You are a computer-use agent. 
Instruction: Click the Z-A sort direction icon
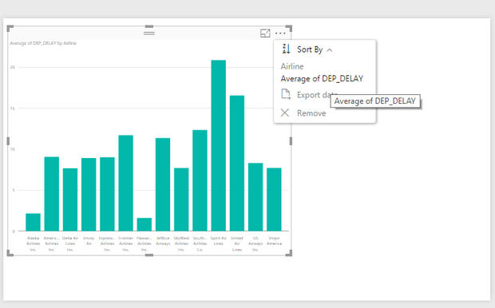tap(286, 49)
